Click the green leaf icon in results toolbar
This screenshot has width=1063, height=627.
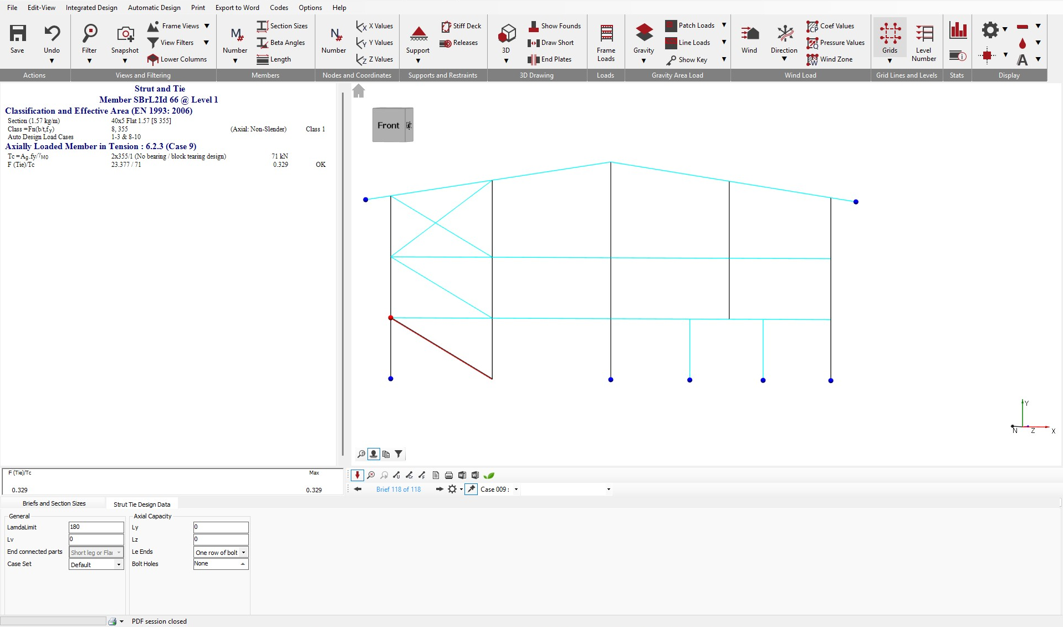coord(489,475)
